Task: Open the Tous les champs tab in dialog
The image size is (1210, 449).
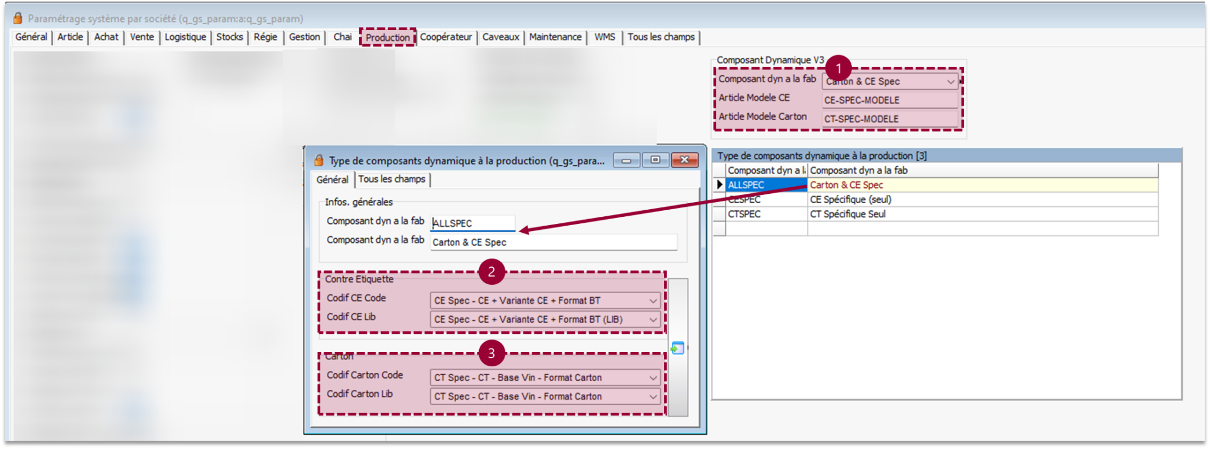Action: (x=392, y=179)
